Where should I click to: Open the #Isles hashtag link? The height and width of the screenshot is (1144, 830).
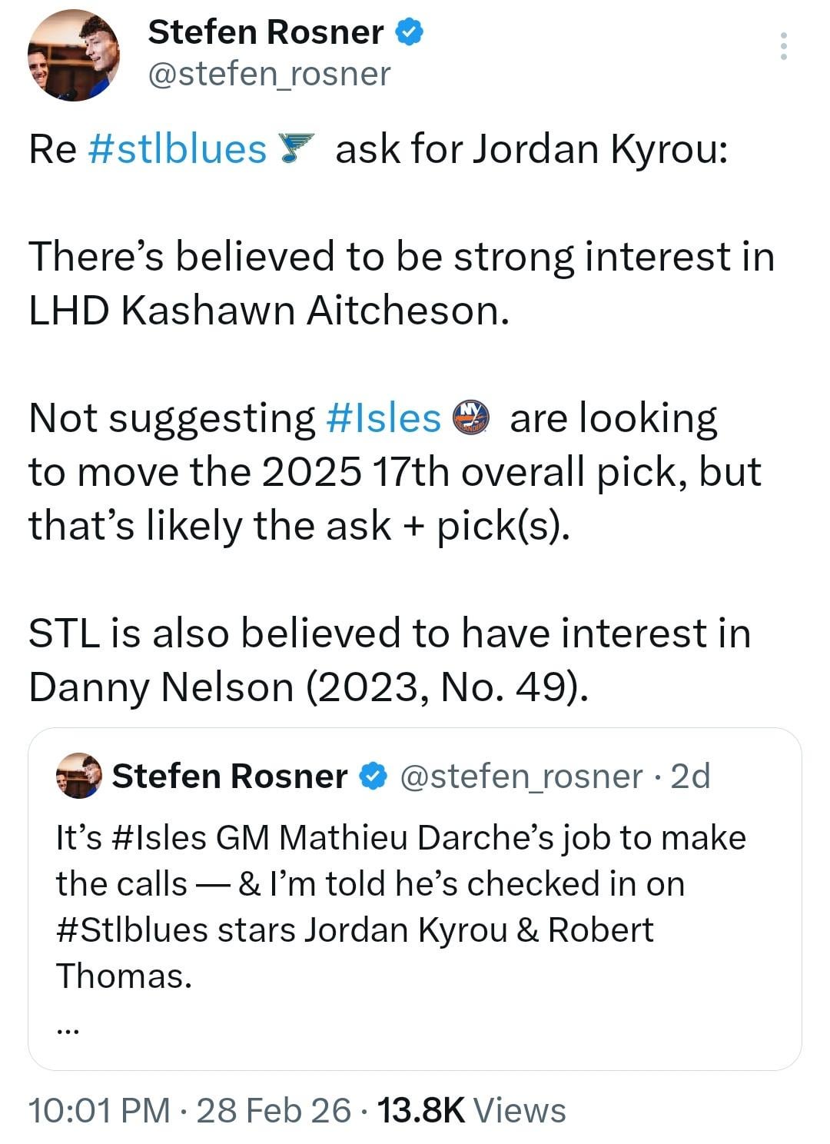click(383, 419)
